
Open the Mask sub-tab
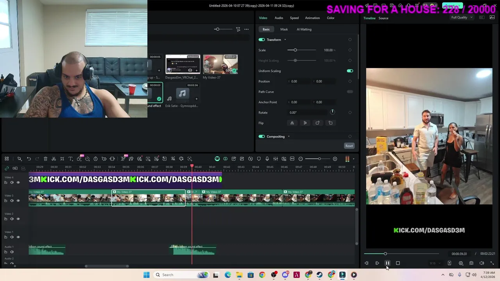tap(284, 29)
